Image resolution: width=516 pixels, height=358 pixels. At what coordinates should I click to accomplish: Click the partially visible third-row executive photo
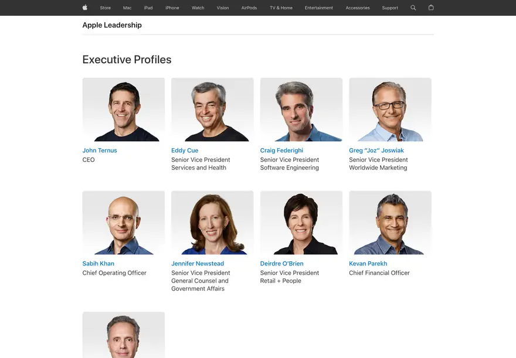[x=123, y=335]
